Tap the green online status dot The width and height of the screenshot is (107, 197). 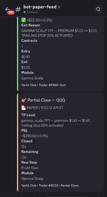point(25,12)
